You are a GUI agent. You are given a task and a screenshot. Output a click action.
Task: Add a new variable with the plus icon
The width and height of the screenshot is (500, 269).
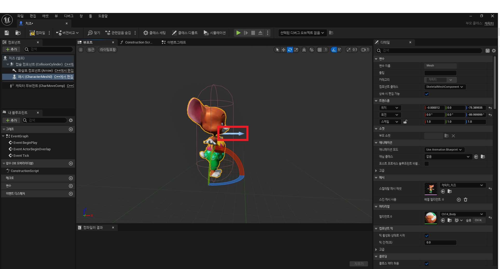(71, 186)
